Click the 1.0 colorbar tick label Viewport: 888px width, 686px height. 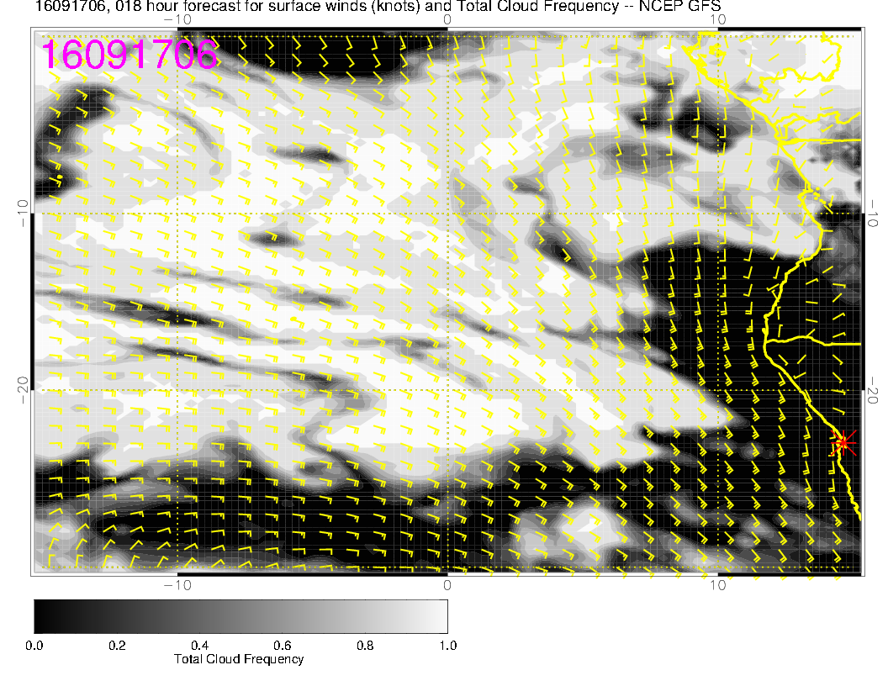pos(447,646)
